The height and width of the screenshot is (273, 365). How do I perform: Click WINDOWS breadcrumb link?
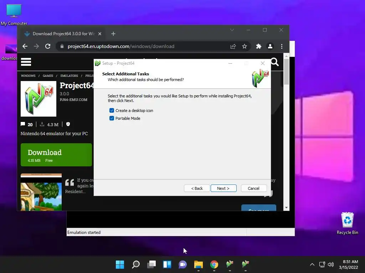(28, 76)
